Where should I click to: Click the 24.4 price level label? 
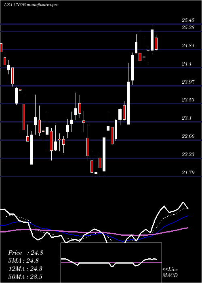pos(187,64)
